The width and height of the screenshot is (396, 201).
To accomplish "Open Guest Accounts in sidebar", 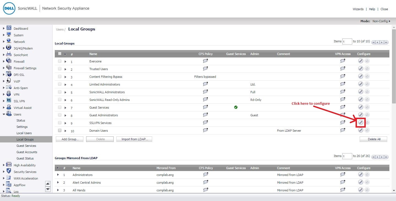I will point(27,152).
